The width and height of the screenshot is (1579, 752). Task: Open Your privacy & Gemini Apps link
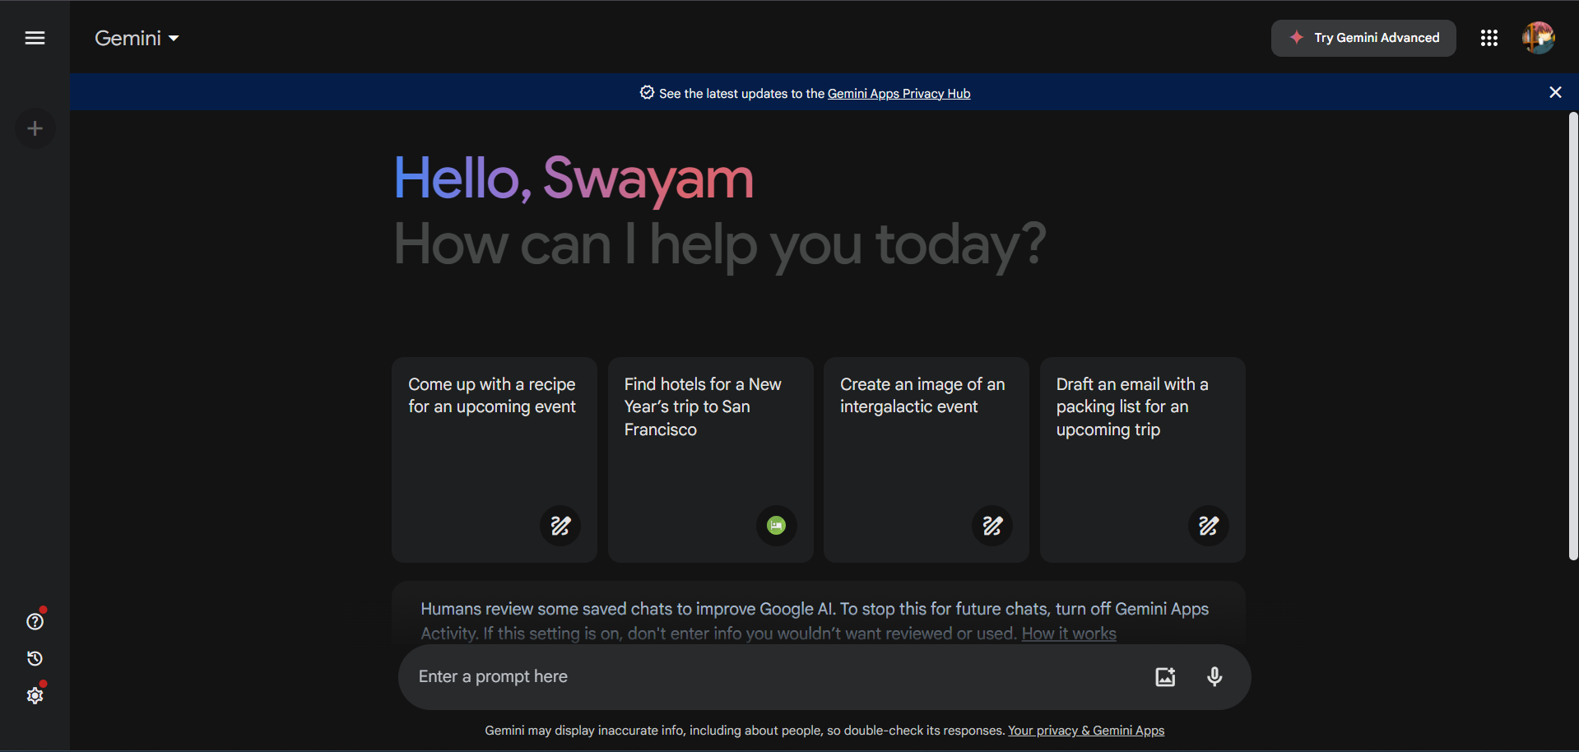tap(1086, 731)
